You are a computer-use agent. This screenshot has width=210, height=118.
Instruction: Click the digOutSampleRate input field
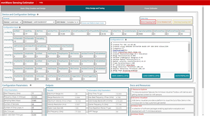pos(145,34)
